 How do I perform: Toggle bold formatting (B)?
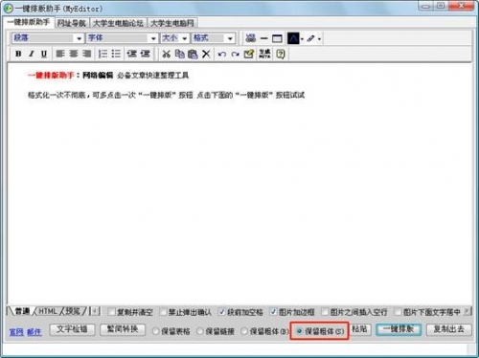pyautogui.click(x=18, y=54)
